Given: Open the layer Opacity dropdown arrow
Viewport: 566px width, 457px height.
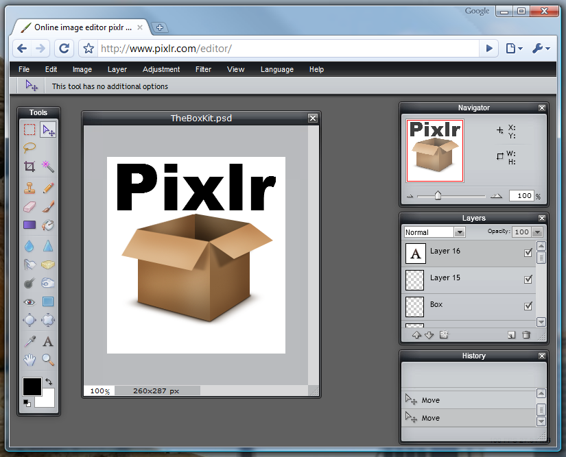Looking at the screenshot, I should (537, 232).
